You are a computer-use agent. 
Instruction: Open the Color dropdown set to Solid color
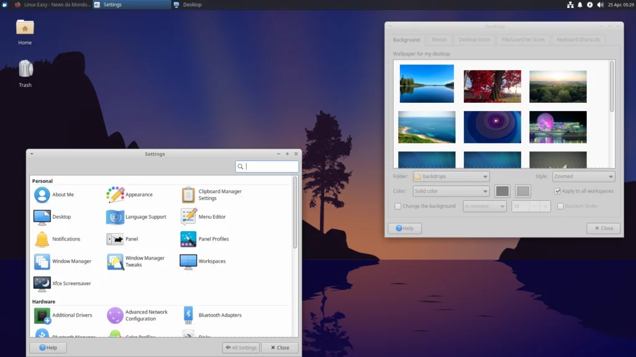tap(450, 191)
